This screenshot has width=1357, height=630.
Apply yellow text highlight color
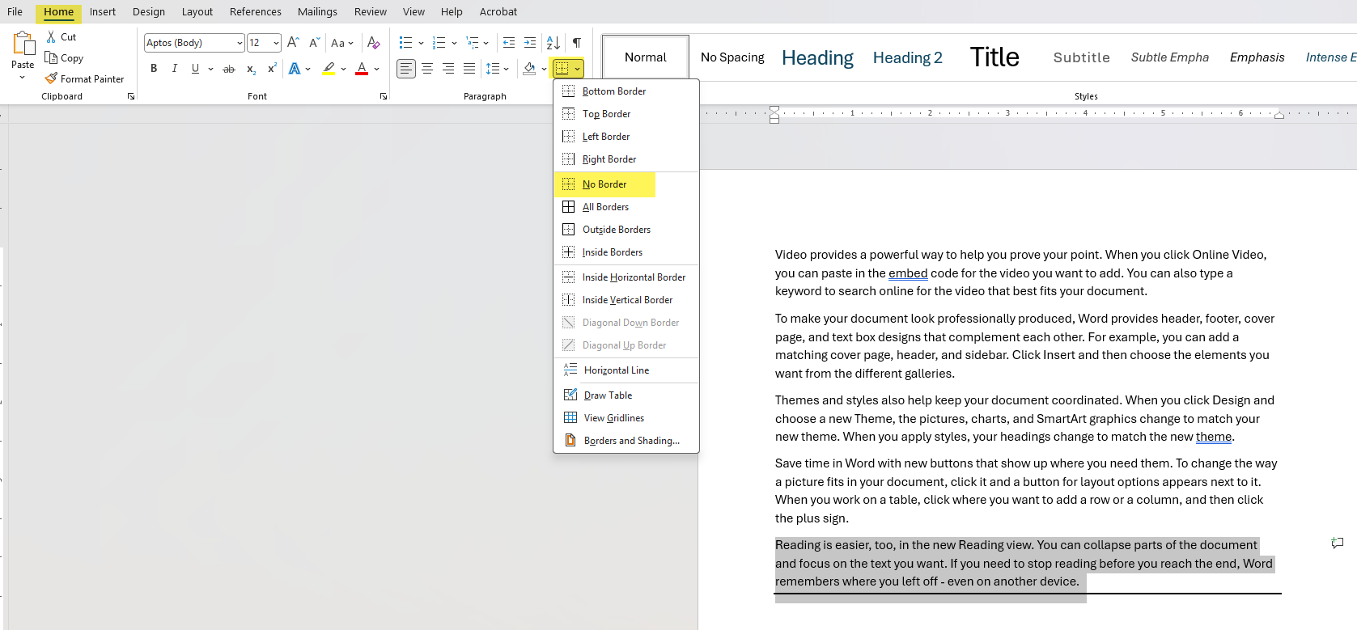click(x=329, y=69)
